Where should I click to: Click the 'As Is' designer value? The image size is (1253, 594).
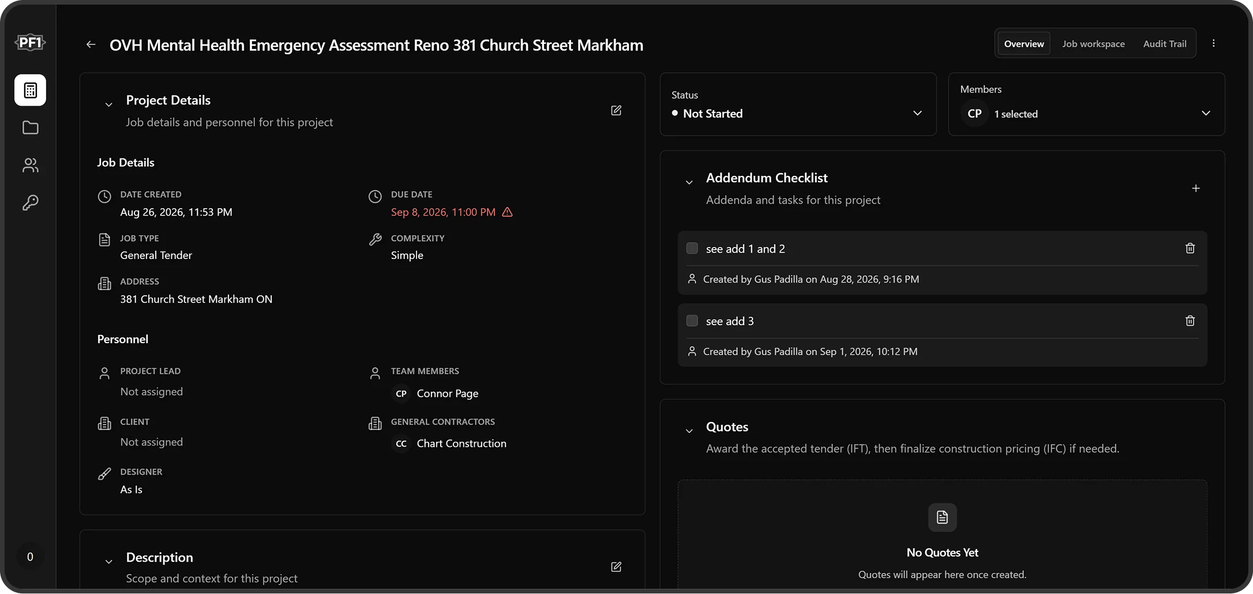tap(131, 490)
